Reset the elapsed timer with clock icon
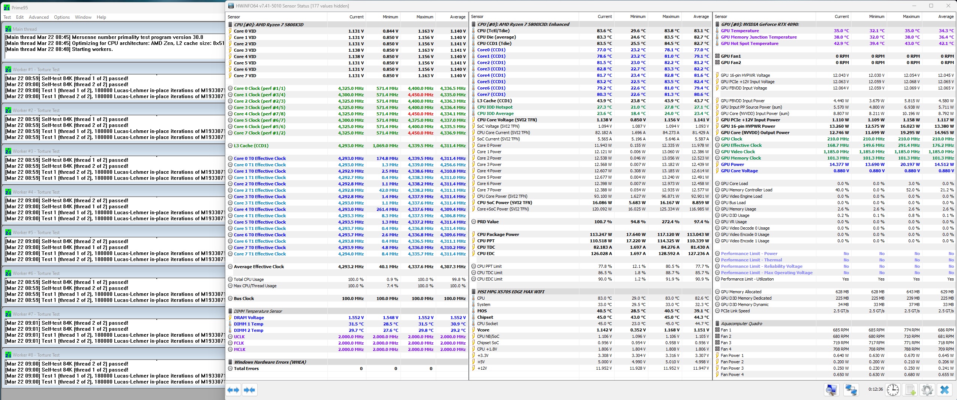The height and width of the screenshot is (400, 957). click(x=892, y=390)
